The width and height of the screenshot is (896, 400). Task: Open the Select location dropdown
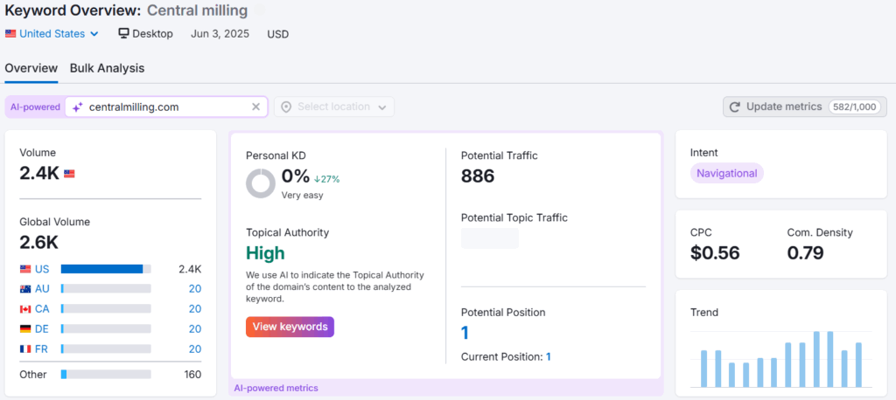334,107
